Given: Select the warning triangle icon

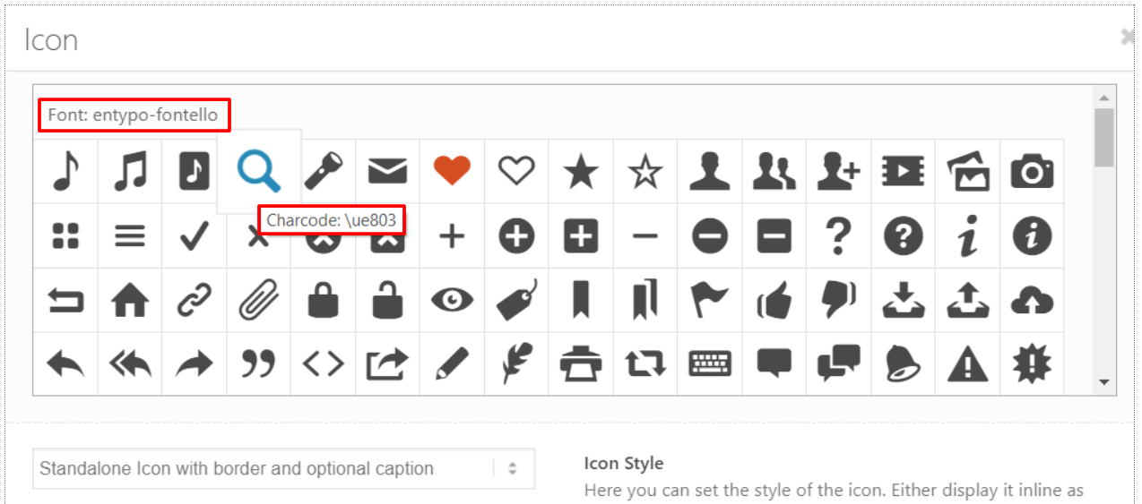Looking at the screenshot, I should point(967,365).
